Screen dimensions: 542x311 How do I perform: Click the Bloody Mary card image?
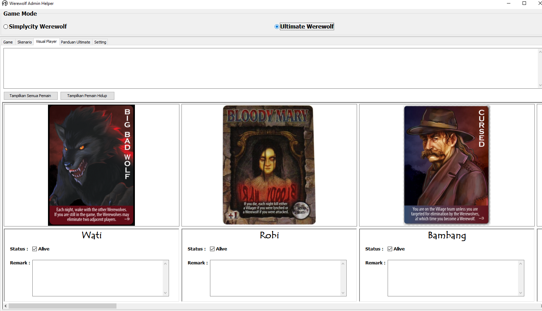269,165
